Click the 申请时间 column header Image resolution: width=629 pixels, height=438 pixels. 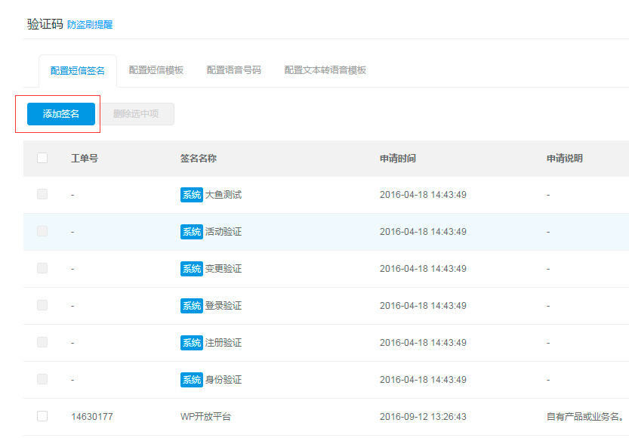398,159
